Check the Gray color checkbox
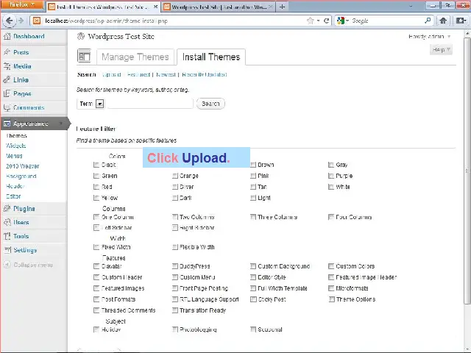This screenshot has width=471, height=353. [331, 165]
